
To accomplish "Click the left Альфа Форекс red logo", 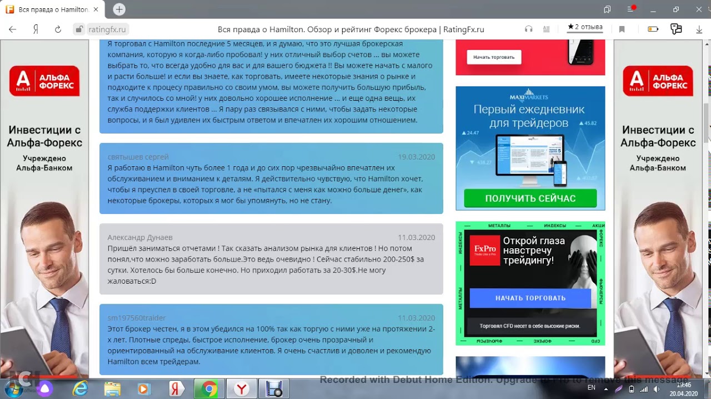I will [x=44, y=81].
